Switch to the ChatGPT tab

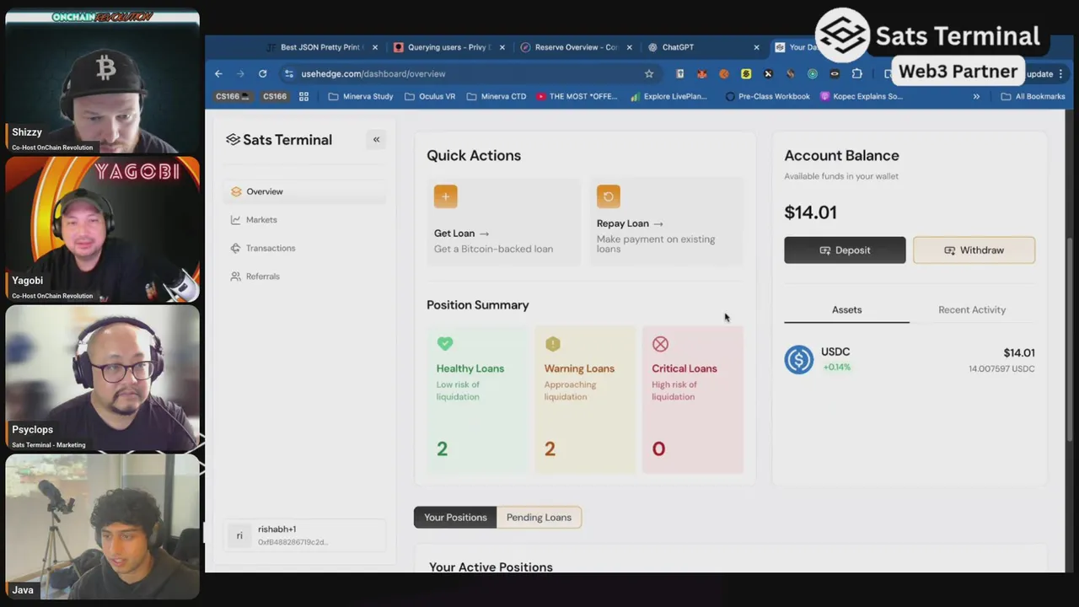coord(704,47)
